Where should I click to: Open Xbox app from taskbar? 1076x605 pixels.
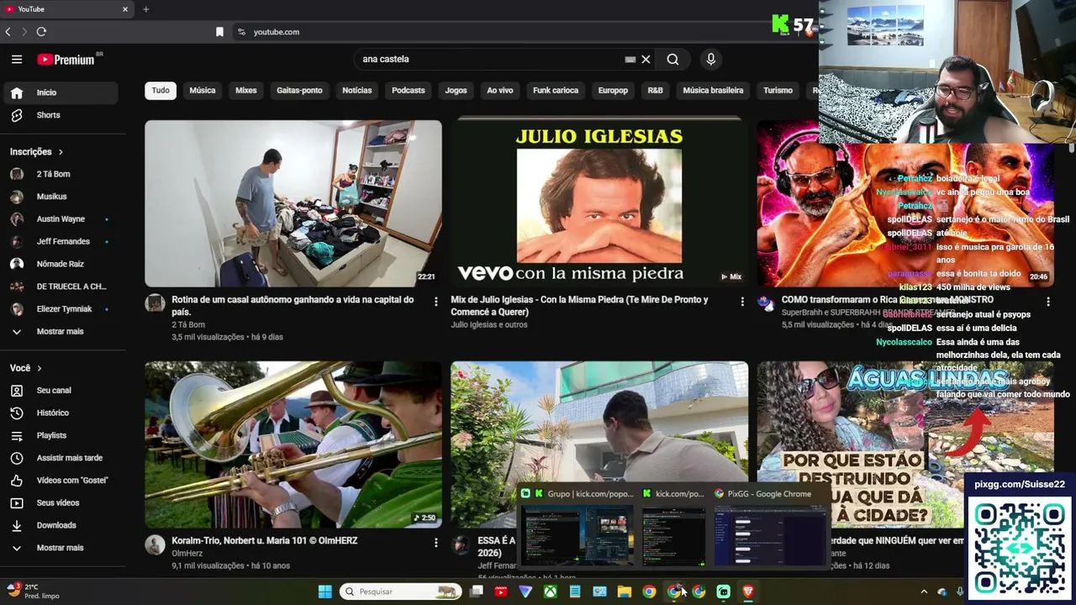(550, 592)
